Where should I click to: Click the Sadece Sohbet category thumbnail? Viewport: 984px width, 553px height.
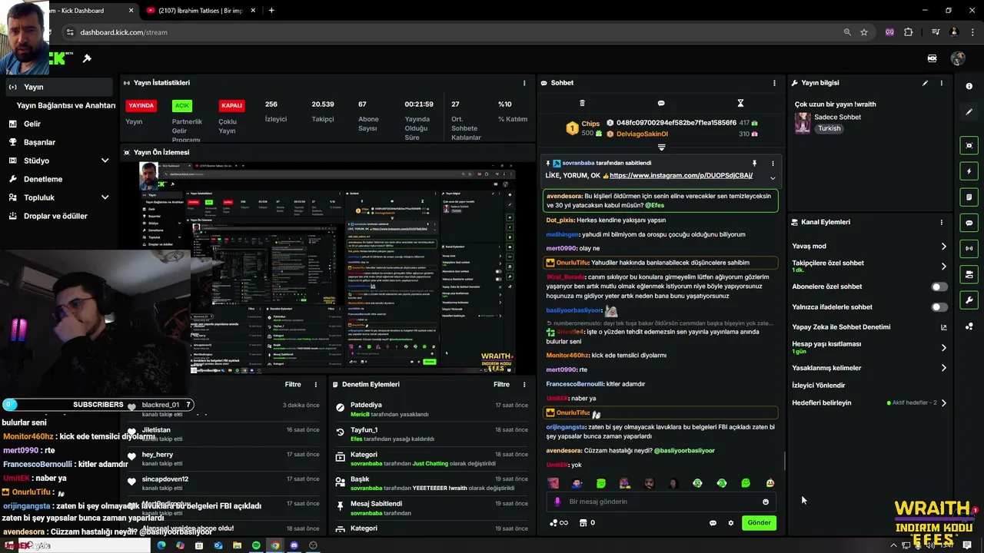point(803,123)
